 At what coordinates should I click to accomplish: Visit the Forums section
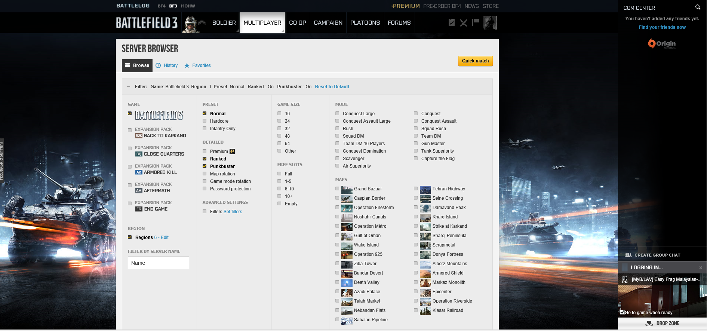(x=399, y=23)
